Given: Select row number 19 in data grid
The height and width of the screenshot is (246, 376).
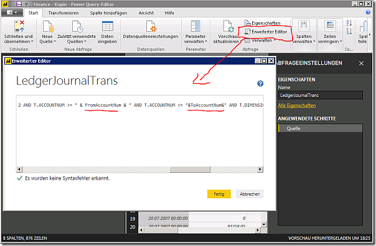Looking at the screenshot, I should click(x=133, y=219).
